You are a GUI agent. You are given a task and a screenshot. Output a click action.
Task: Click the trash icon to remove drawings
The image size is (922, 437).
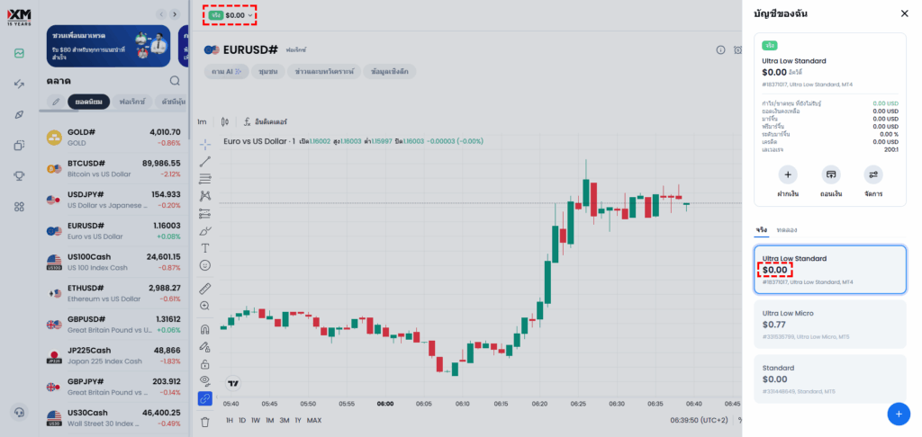pos(205,421)
